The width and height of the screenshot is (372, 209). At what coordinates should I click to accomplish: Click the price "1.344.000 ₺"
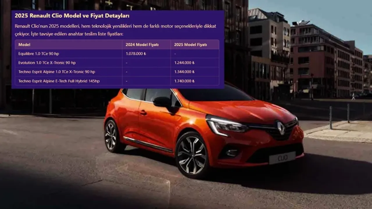(x=185, y=72)
